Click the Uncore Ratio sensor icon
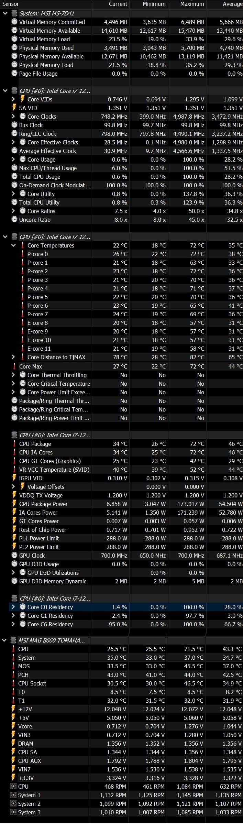The image size is (243, 824). 14,220
